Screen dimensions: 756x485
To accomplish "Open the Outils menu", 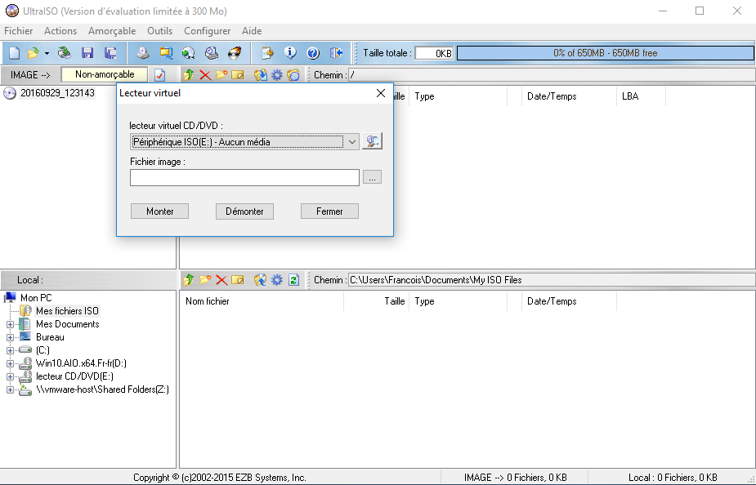I will point(159,31).
